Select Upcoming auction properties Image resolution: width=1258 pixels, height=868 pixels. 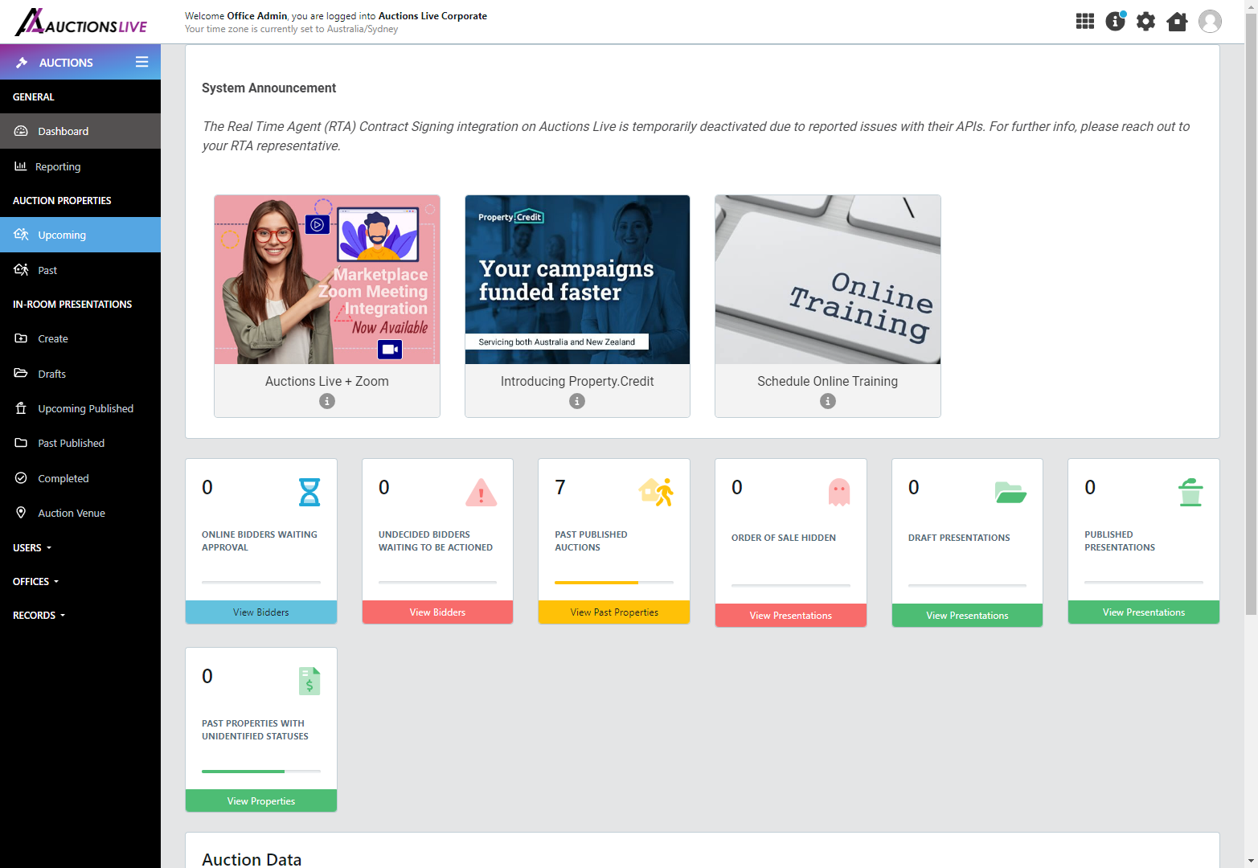point(80,235)
